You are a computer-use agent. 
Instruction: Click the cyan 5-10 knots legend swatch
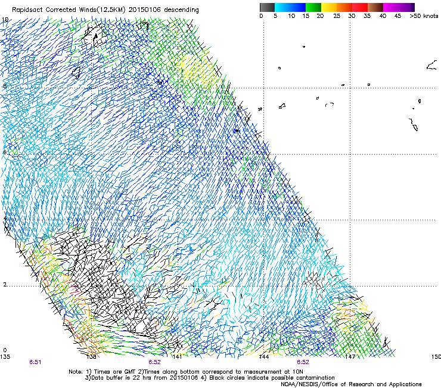(282, 7)
